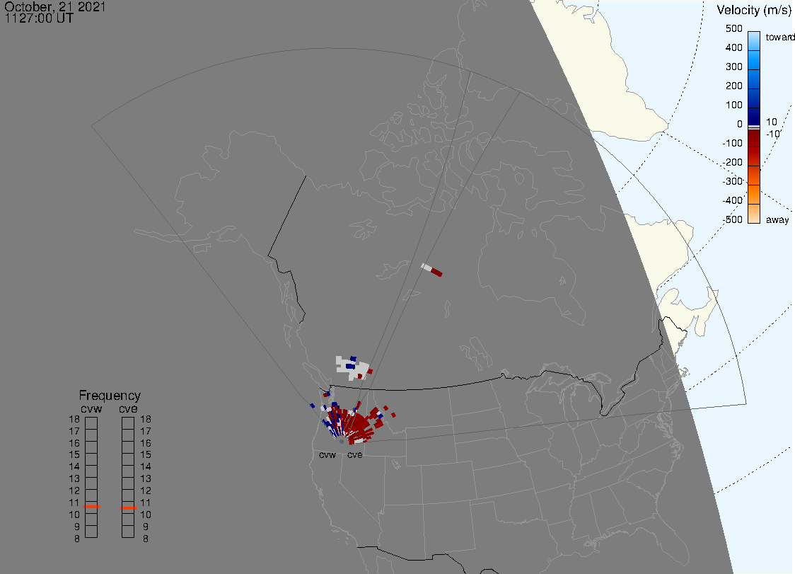Select the 8 label beside the cvw frequency bar
This screenshot has width=795, height=574.
pyautogui.click(x=77, y=539)
